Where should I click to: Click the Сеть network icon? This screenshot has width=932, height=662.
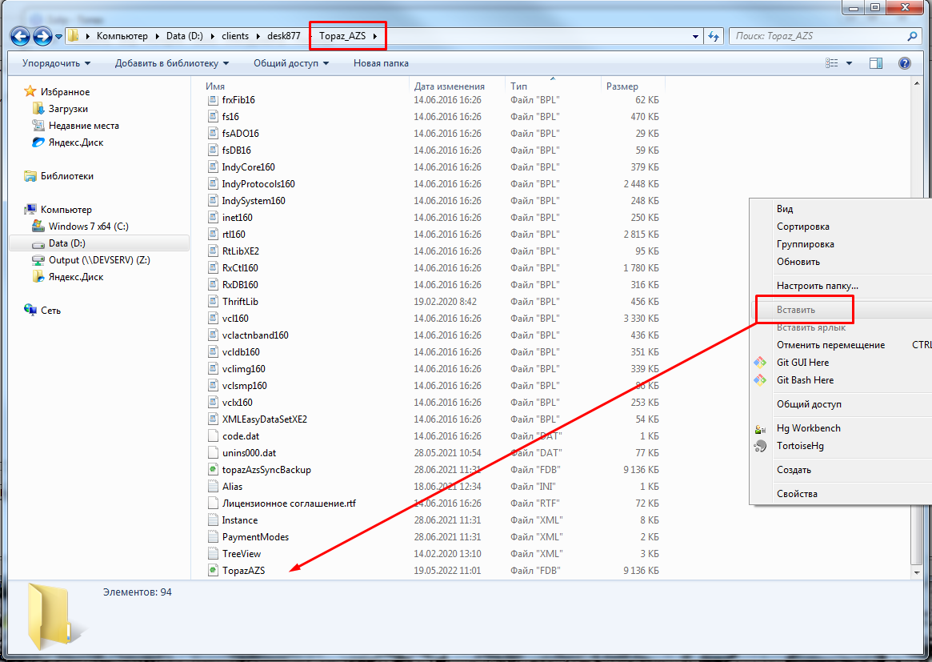30,310
